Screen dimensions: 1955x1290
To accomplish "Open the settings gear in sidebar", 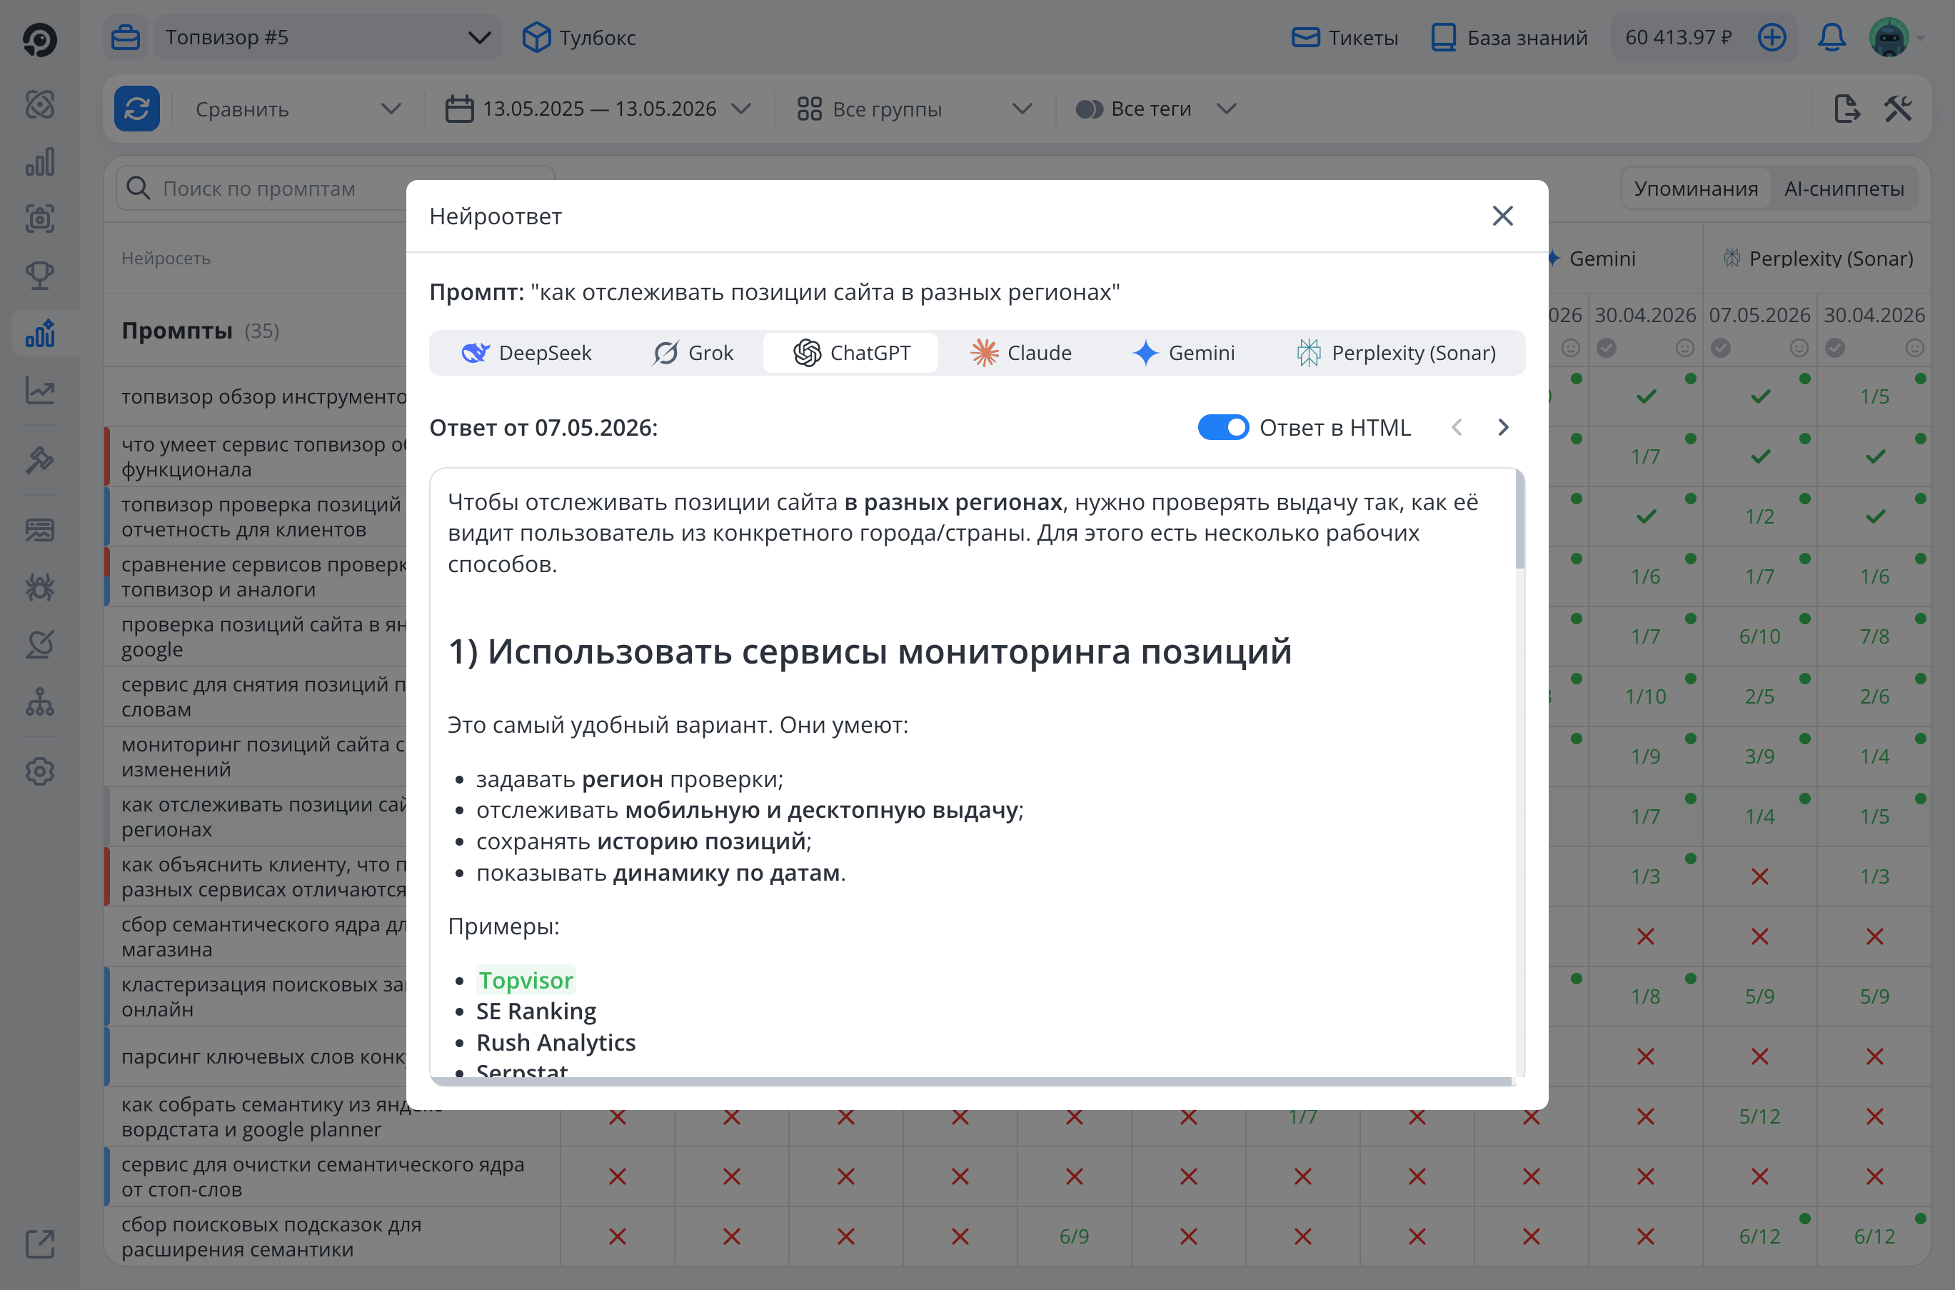I will click(x=39, y=771).
